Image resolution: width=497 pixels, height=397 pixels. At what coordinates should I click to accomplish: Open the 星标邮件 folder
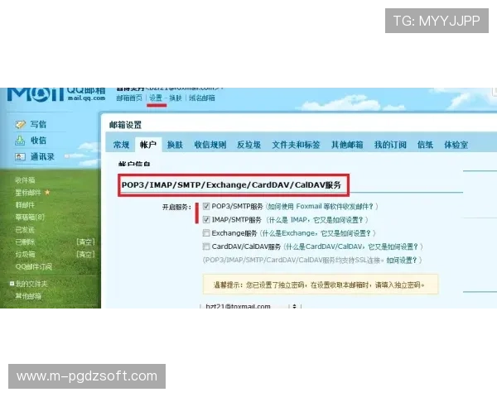(28, 193)
